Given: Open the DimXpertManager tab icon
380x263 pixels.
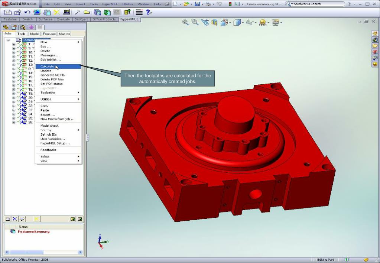Looking at the screenshot, I should pos(31,27).
